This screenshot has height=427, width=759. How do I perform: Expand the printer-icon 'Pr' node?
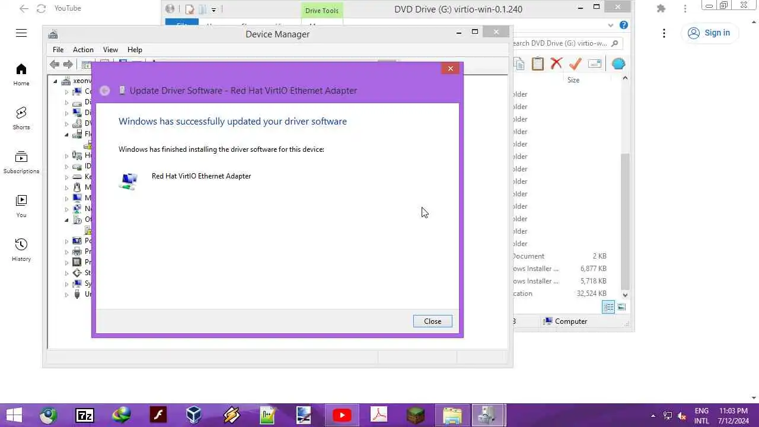67,251
